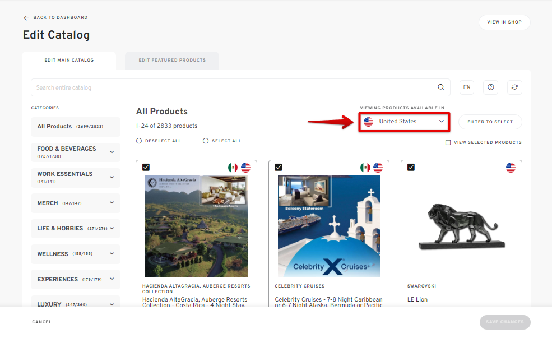Click Hacienda AltaGracia Costa Rica product title
Viewport: 552px width, 338px height.
[x=194, y=302]
